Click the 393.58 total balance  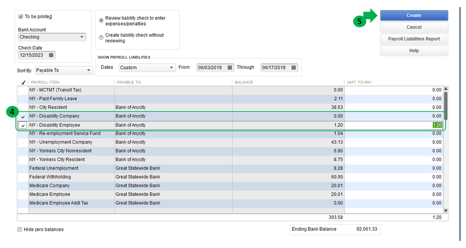(x=335, y=217)
